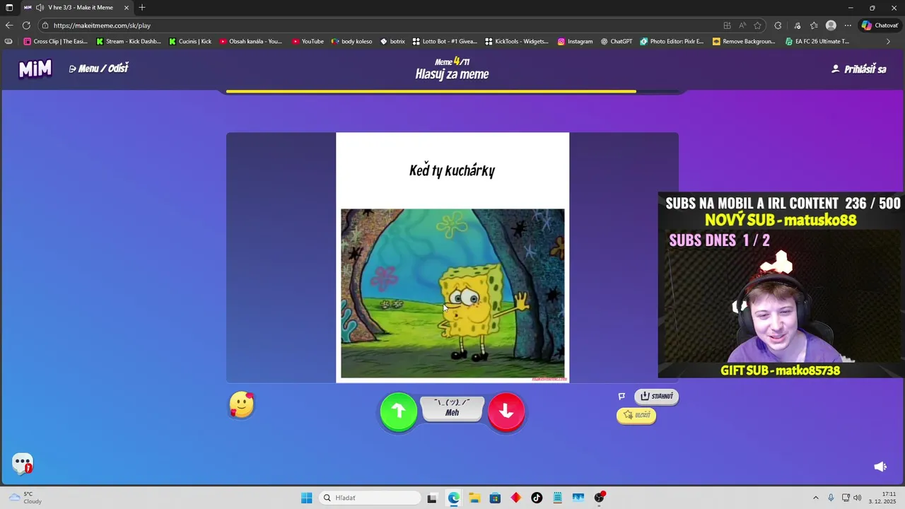Open new browser tab
Viewport: 905px width, 509px height.
[x=142, y=8]
